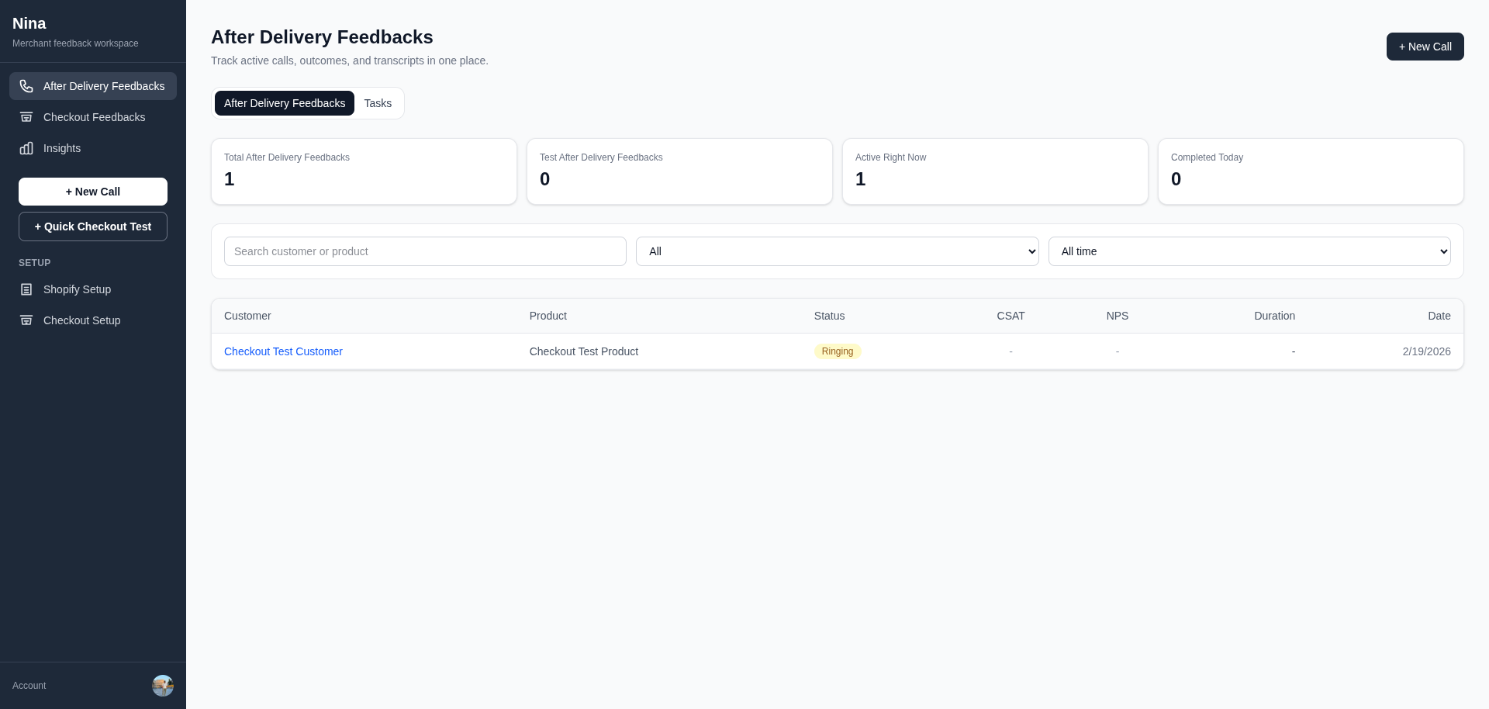Open the Checkout Test Customer link
1489x709 pixels.
(283, 351)
